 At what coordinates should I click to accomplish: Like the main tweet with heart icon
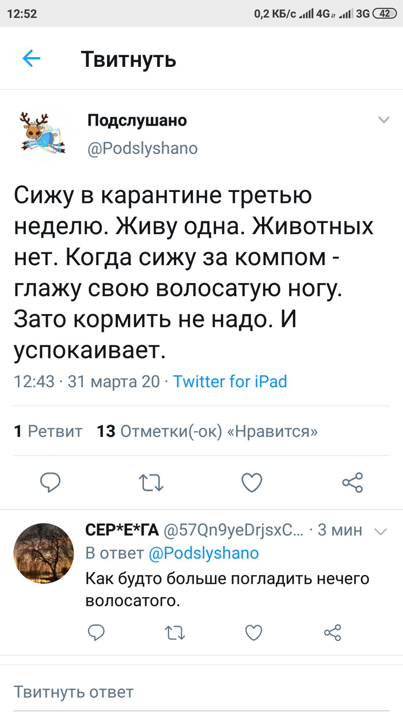[252, 482]
